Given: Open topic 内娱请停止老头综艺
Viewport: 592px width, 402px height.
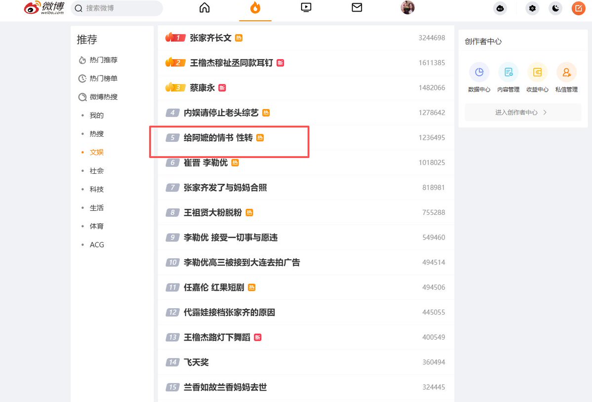Looking at the screenshot, I should 221,113.
